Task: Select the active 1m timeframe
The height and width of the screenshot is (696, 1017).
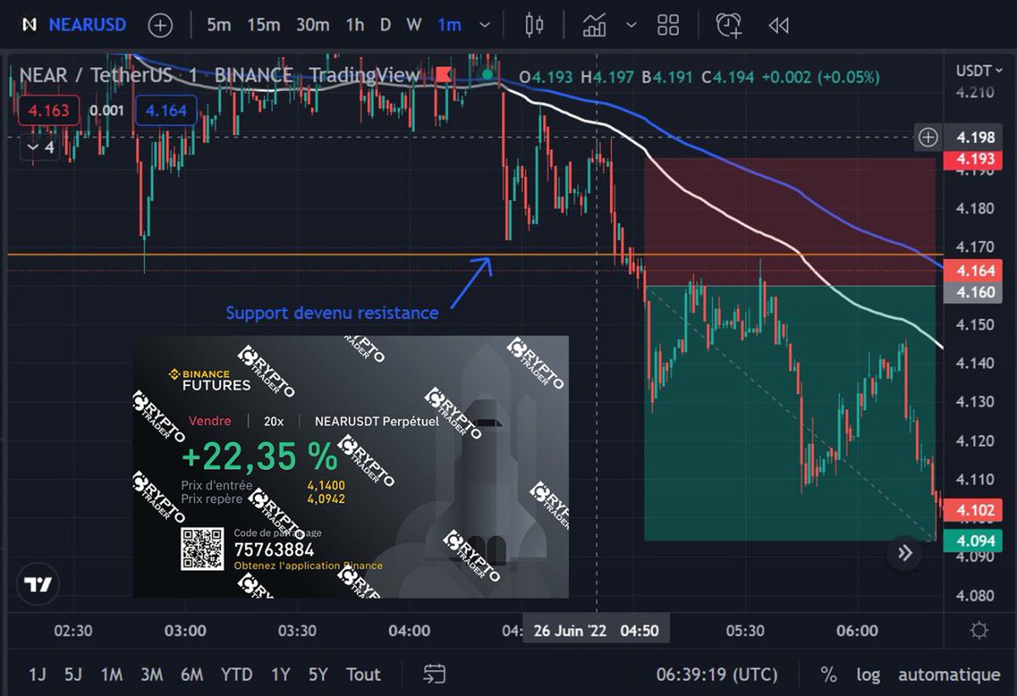Action: pos(450,25)
